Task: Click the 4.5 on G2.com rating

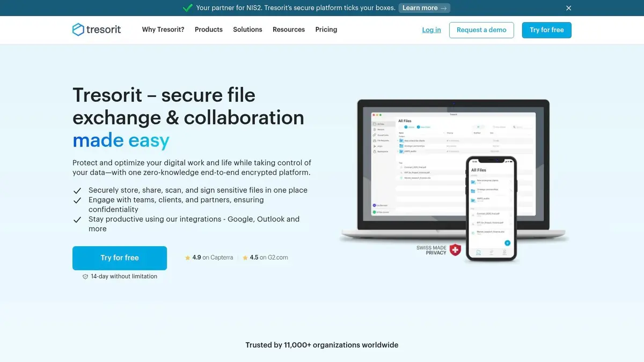Action: tap(266, 258)
